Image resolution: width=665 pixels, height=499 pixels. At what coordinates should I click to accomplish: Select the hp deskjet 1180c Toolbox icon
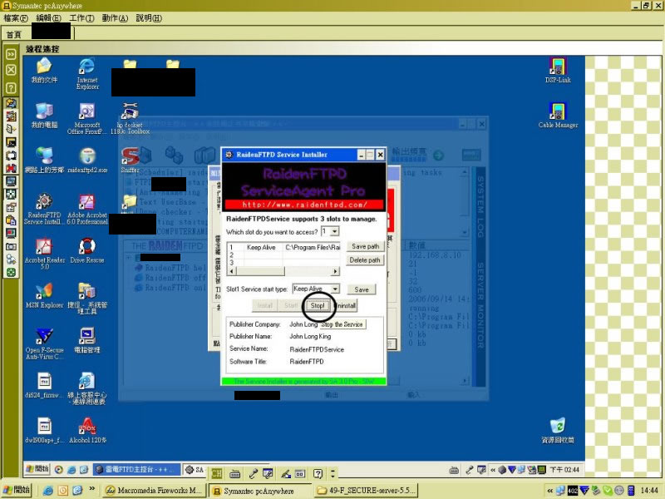(130, 119)
